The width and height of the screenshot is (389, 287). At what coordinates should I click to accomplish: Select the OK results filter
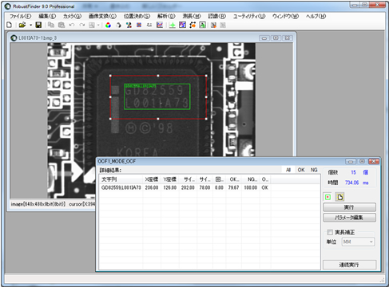tap(301, 170)
